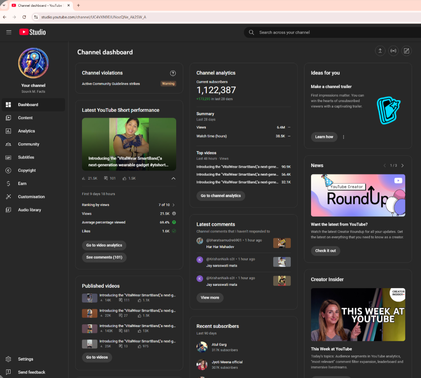Click the upload videos icon
The height and width of the screenshot is (378, 421).
(380, 51)
